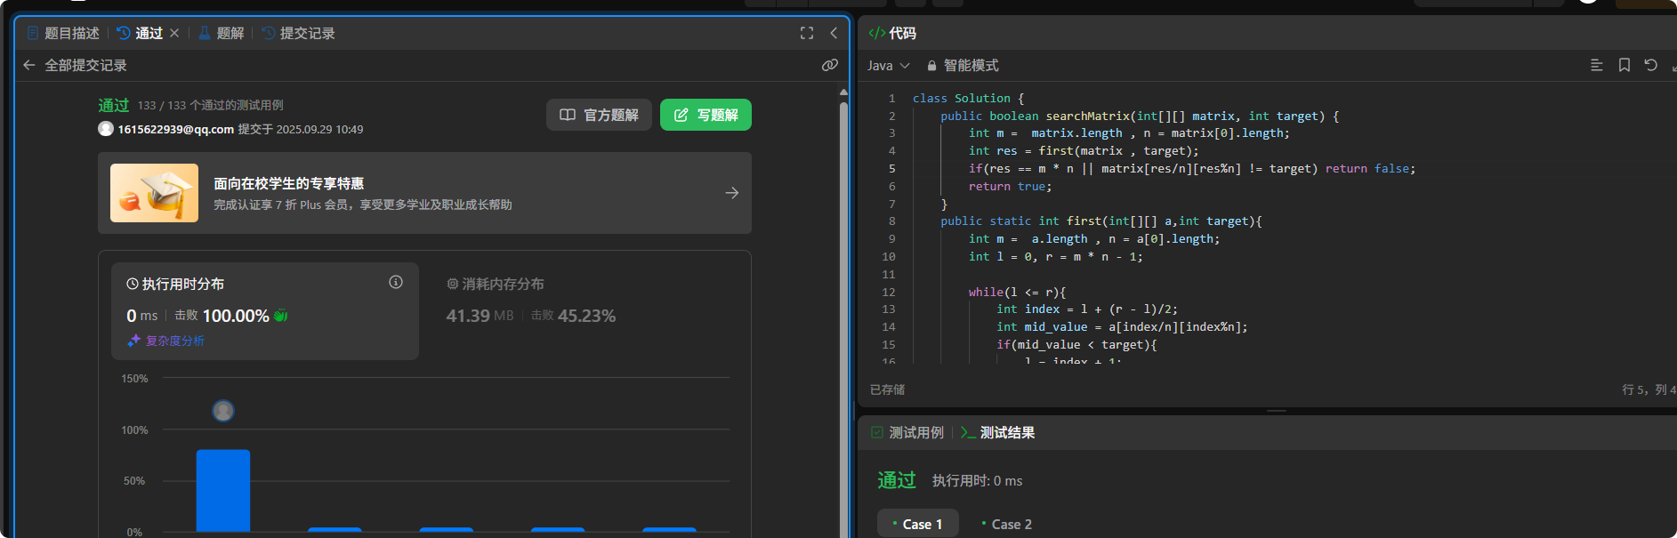
Task: Close the 通过 tab
Action: (x=174, y=33)
